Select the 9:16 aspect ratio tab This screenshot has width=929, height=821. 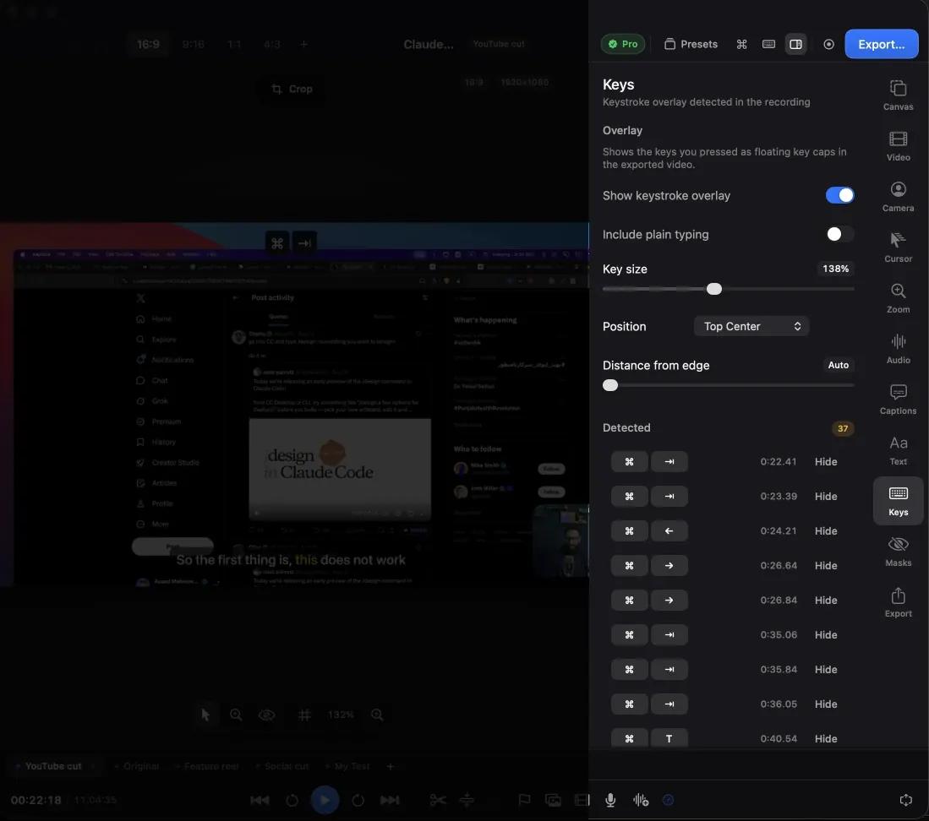pos(193,45)
